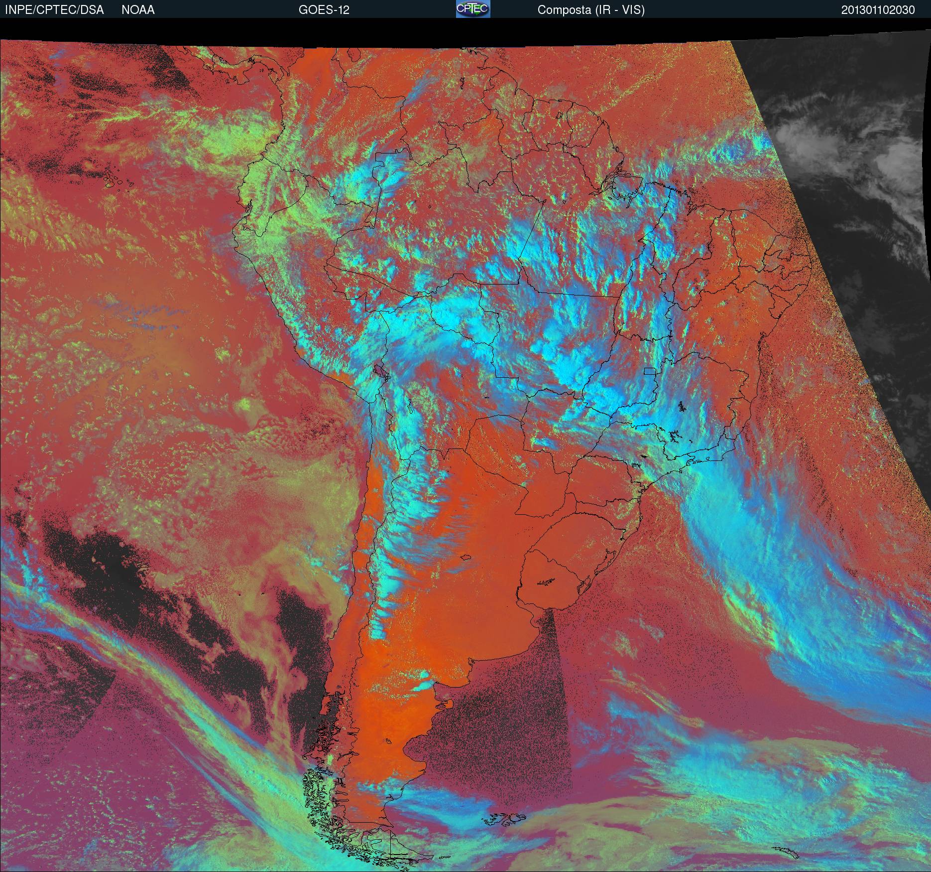
Task: Click the Composta (IR - VIS) title
Action: 591,10
